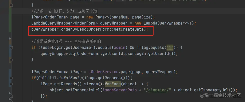
Task: Click the italic isNotEmpty method
Action: 70,78
